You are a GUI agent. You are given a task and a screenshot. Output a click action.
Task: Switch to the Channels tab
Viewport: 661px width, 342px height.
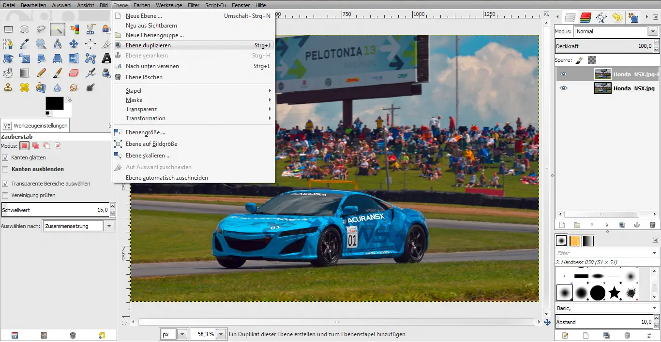click(586, 18)
